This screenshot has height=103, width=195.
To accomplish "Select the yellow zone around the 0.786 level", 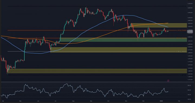I will coord(118,50).
